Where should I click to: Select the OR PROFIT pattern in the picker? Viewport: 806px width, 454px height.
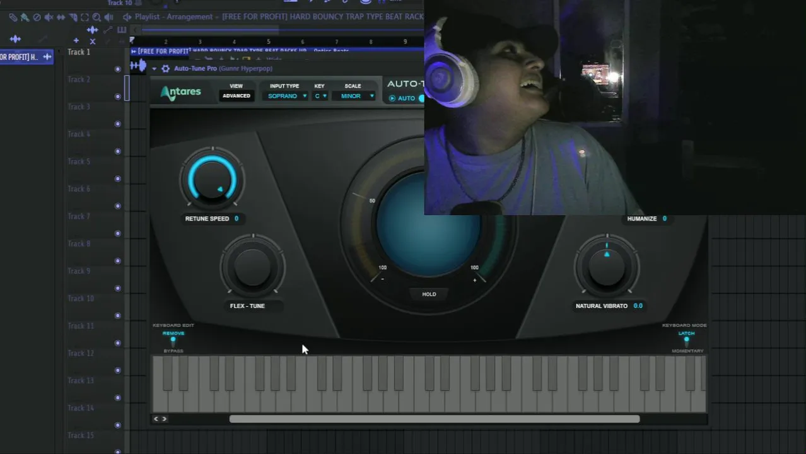(x=26, y=57)
